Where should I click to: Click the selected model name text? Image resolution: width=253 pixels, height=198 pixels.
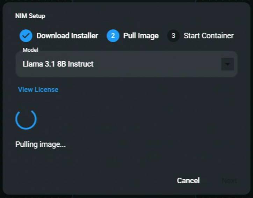pyautogui.click(x=58, y=64)
